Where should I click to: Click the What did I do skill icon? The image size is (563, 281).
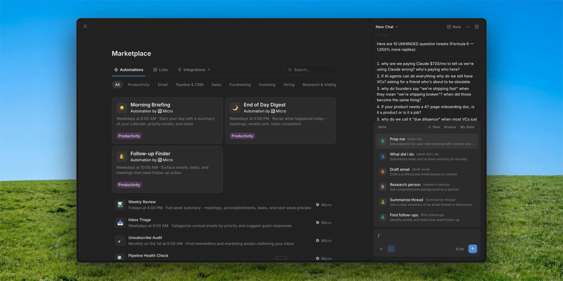[383, 157]
